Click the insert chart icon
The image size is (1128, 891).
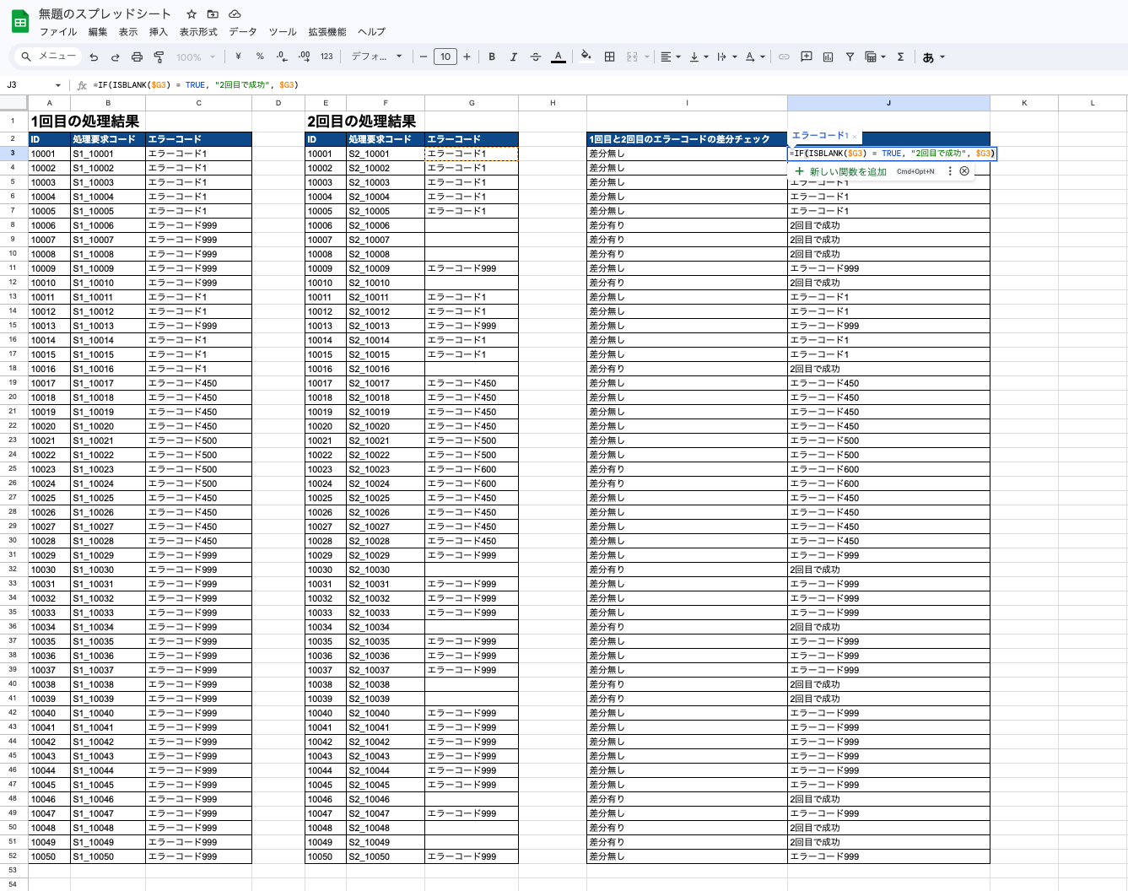828,57
